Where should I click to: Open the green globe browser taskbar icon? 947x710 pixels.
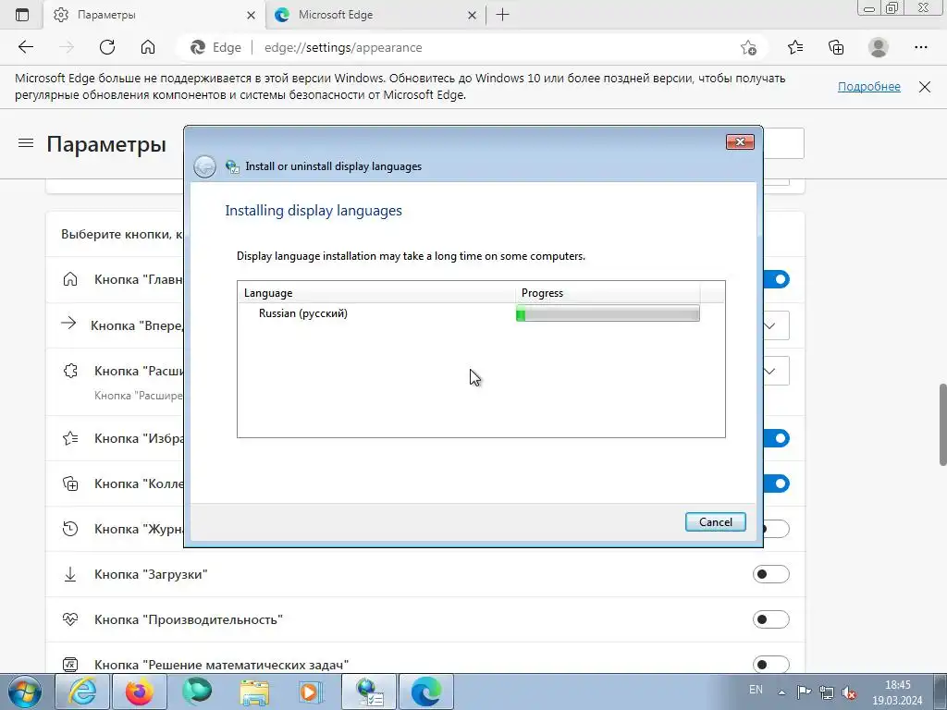pyautogui.click(x=197, y=692)
